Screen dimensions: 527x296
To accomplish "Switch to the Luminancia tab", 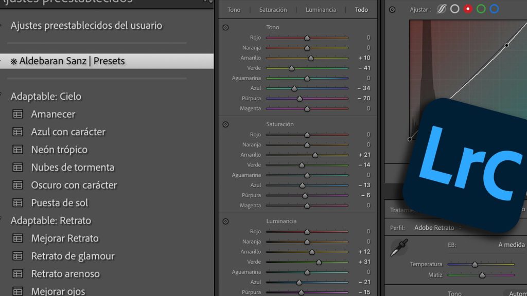I will tap(321, 10).
